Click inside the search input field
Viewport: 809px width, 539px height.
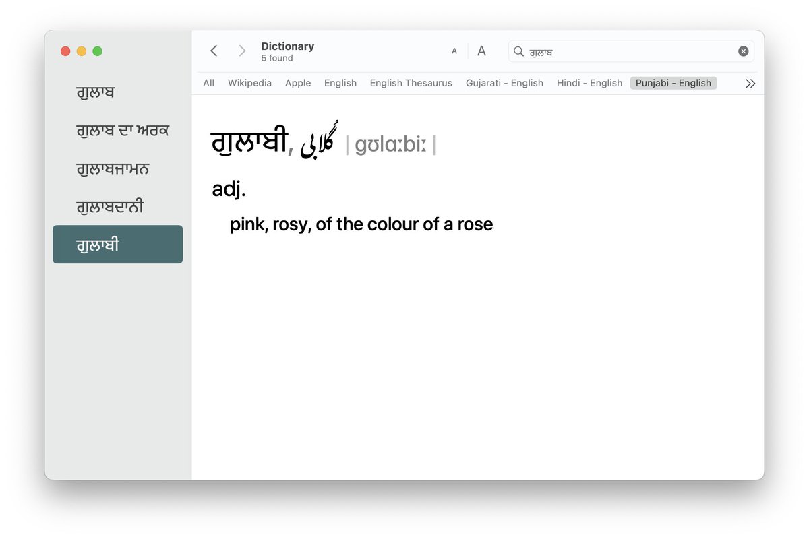click(x=631, y=51)
